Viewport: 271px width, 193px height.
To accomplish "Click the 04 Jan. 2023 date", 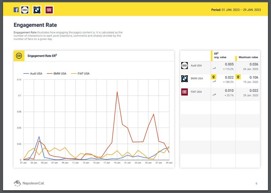I will [x=251, y=69].
